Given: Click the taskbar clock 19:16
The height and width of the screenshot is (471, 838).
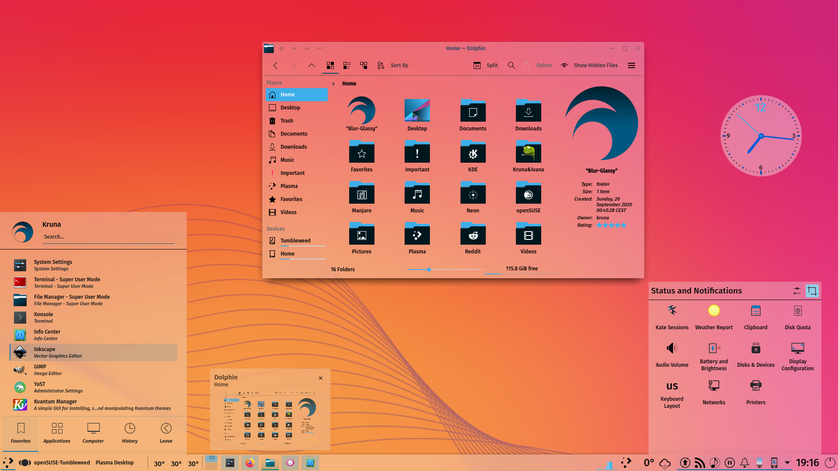Looking at the screenshot, I should coord(807,463).
